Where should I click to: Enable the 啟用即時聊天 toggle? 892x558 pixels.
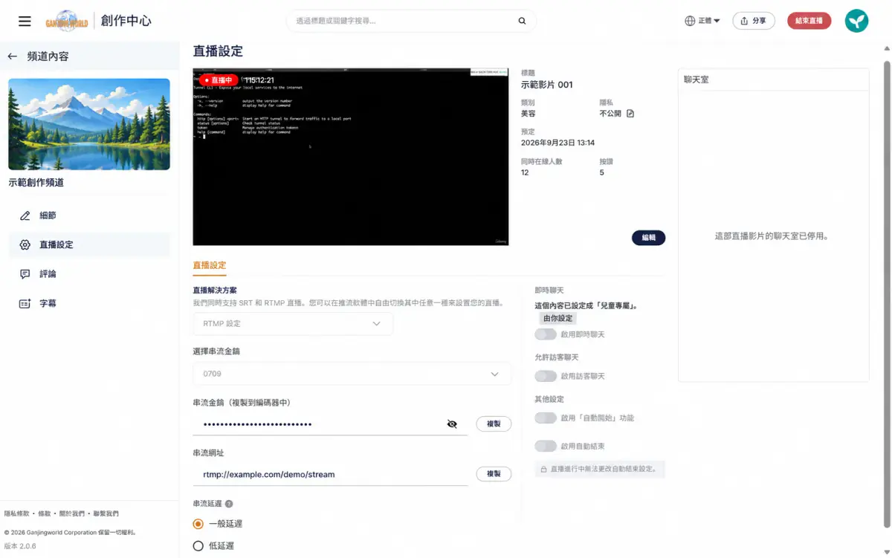click(x=546, y=334)
